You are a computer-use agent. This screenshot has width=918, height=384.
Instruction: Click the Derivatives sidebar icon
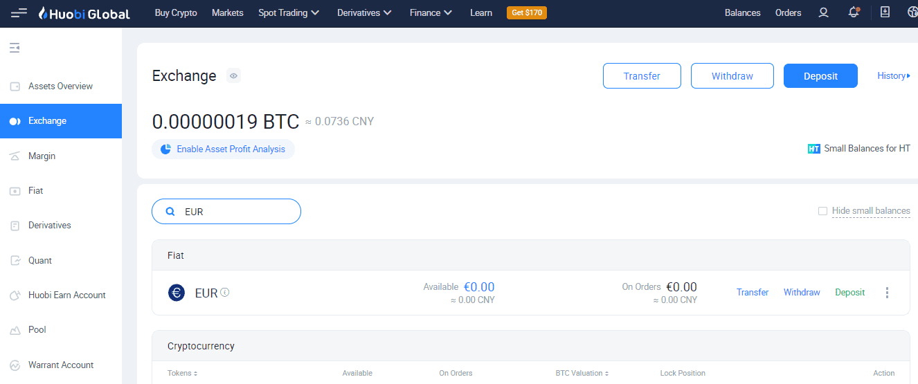(15, 226)
